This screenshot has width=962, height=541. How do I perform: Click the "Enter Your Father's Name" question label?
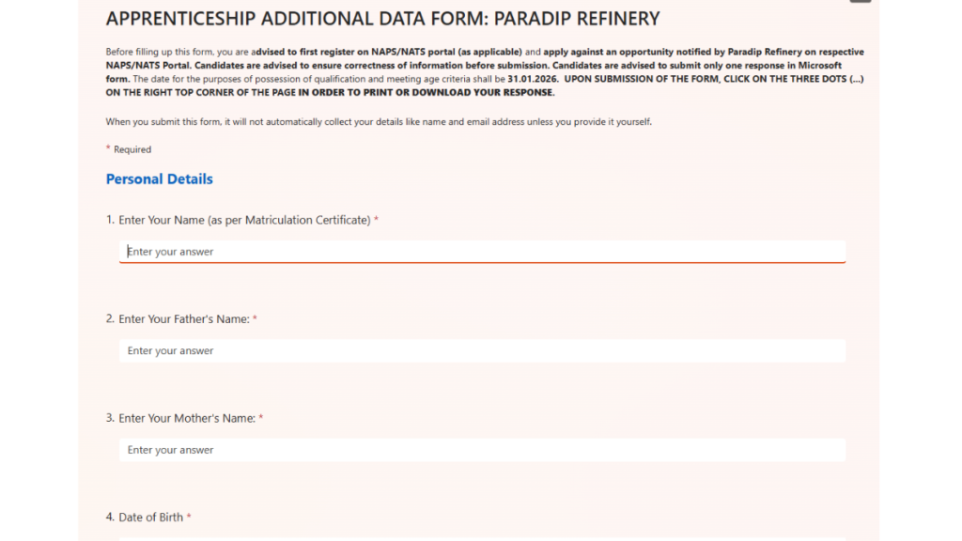coord(183,319)
